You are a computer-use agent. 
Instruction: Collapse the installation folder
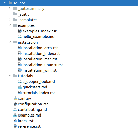click(10, 42)
